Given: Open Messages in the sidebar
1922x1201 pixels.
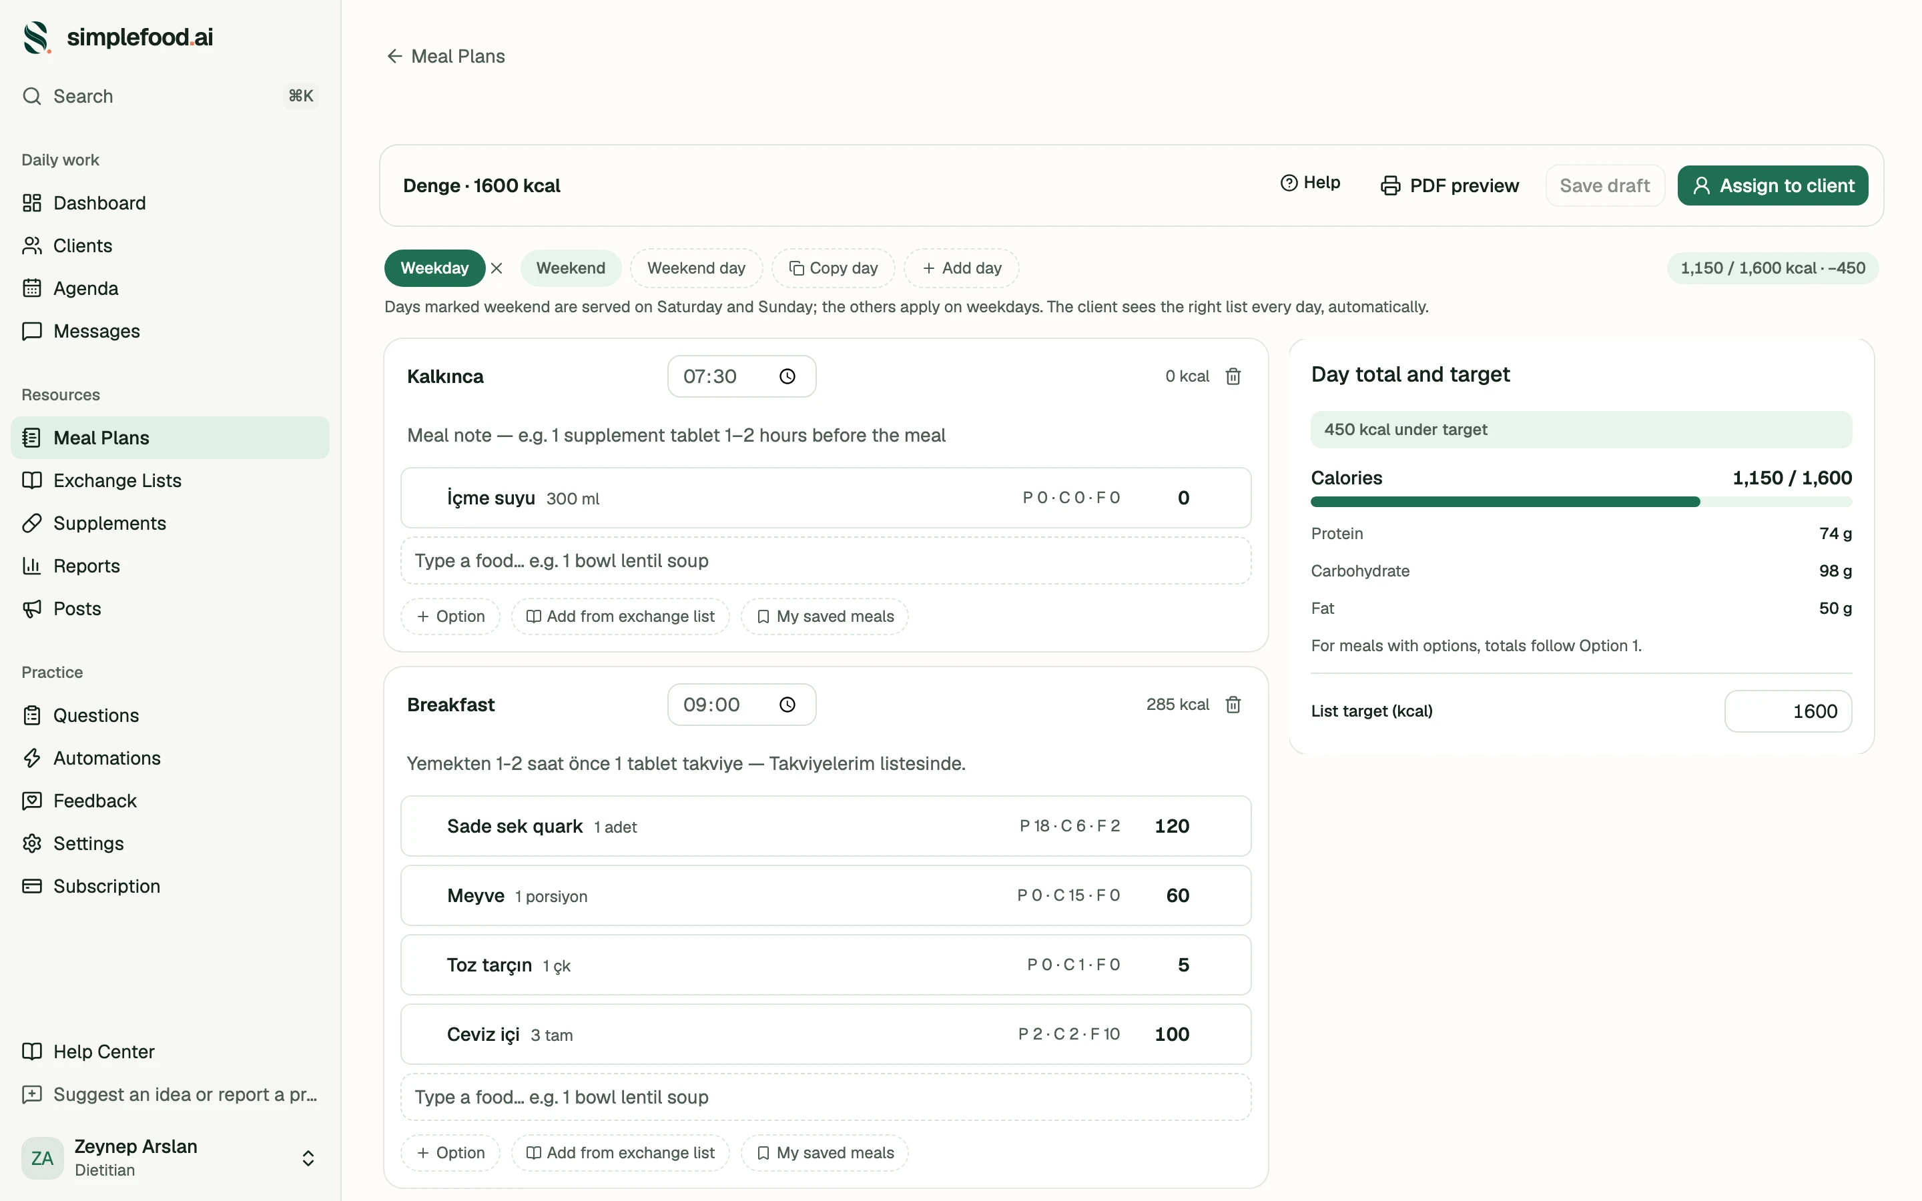Looking at the screenshot, I should [x=170, y=331].
